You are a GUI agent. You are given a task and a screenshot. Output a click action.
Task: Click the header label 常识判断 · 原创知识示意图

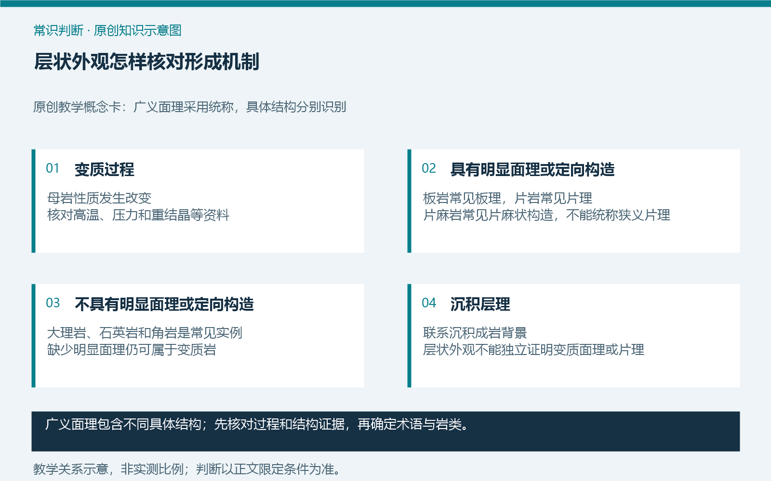(107, 30)
